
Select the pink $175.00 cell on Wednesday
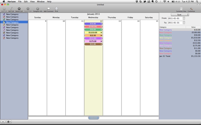click(93, 41)
